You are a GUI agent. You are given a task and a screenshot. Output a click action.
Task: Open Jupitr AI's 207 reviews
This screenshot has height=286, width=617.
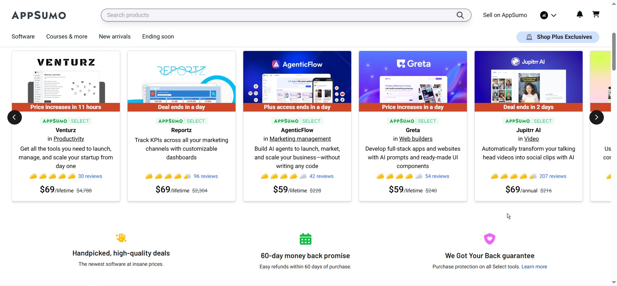click(x=553, y=176)
